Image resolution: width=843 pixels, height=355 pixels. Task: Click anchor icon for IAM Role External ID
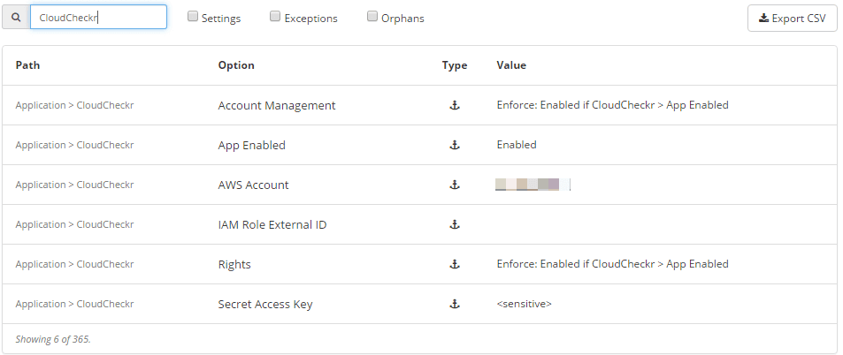[455, 224]
